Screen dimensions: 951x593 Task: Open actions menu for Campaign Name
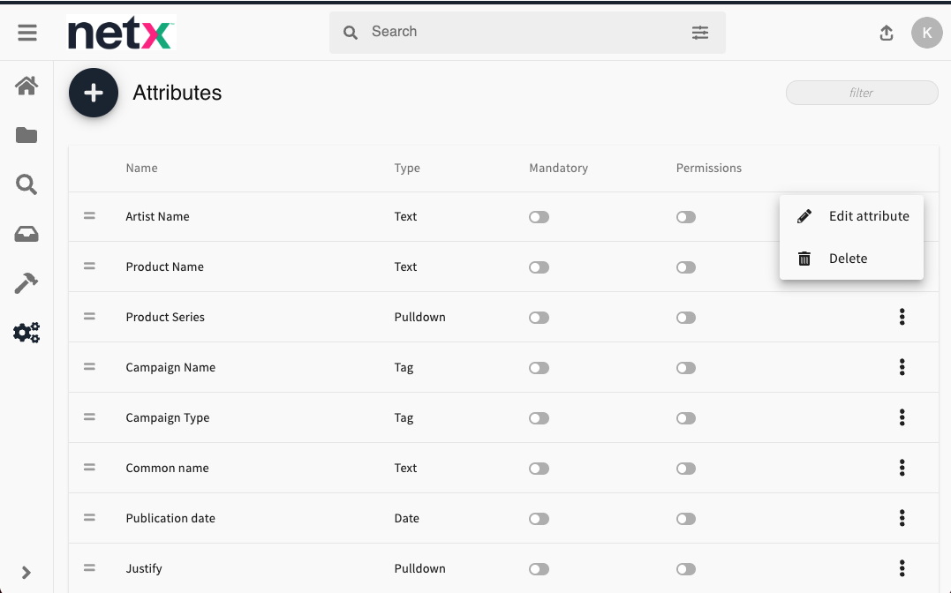(902, 367)
